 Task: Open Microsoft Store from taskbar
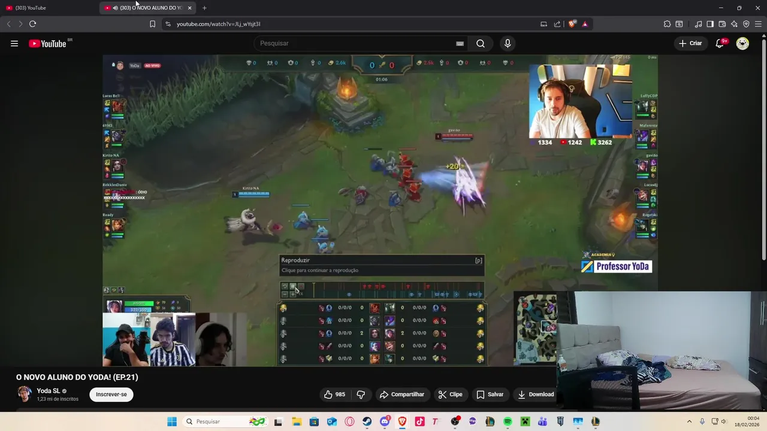(314, 421)
